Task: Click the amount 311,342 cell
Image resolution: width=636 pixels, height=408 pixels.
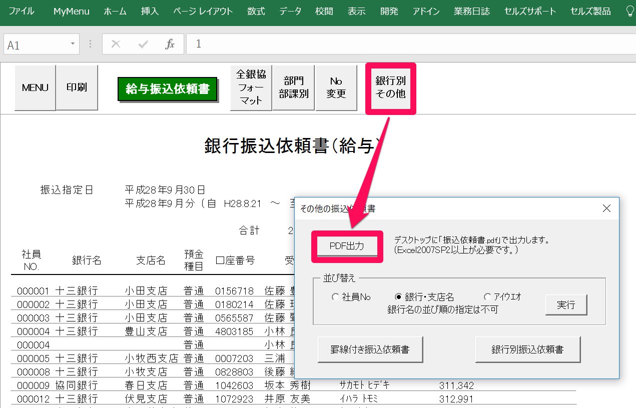Action: 456,385
